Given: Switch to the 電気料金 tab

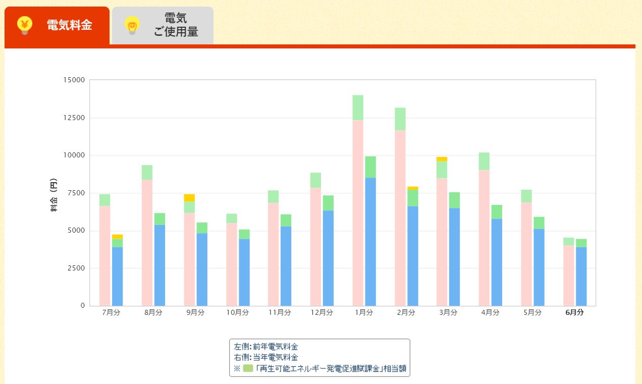Looking at the screenshot, I should click(69, 25).
